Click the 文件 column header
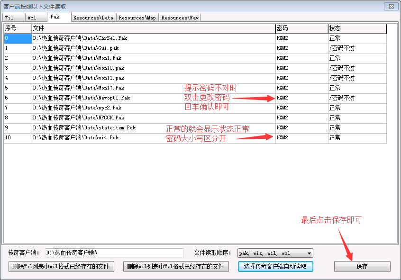The image size is (401, 280). [x=153, y=28]
